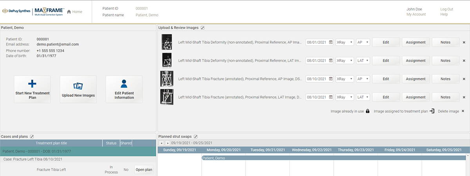Screen dimensions: 470x176
Task: Click edit icon next to Cases and plans
Action: (32, 137)
